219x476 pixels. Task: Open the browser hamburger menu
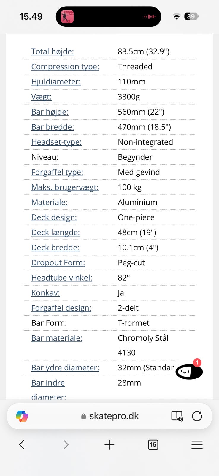coord(197,445)
